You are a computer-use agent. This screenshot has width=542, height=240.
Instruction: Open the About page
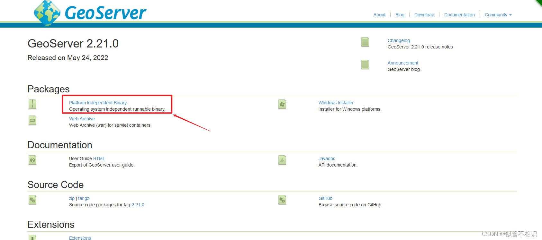point(379,15)
